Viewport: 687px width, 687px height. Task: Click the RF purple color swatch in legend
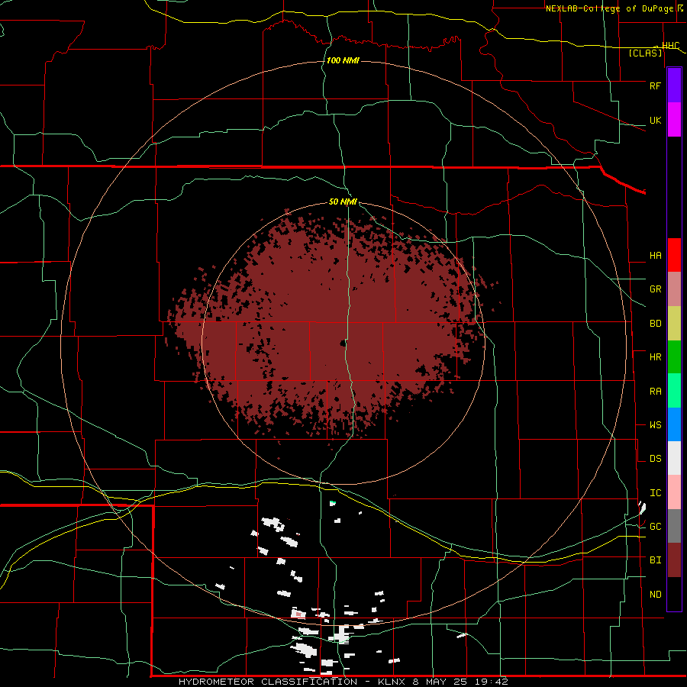click(674, 85)
